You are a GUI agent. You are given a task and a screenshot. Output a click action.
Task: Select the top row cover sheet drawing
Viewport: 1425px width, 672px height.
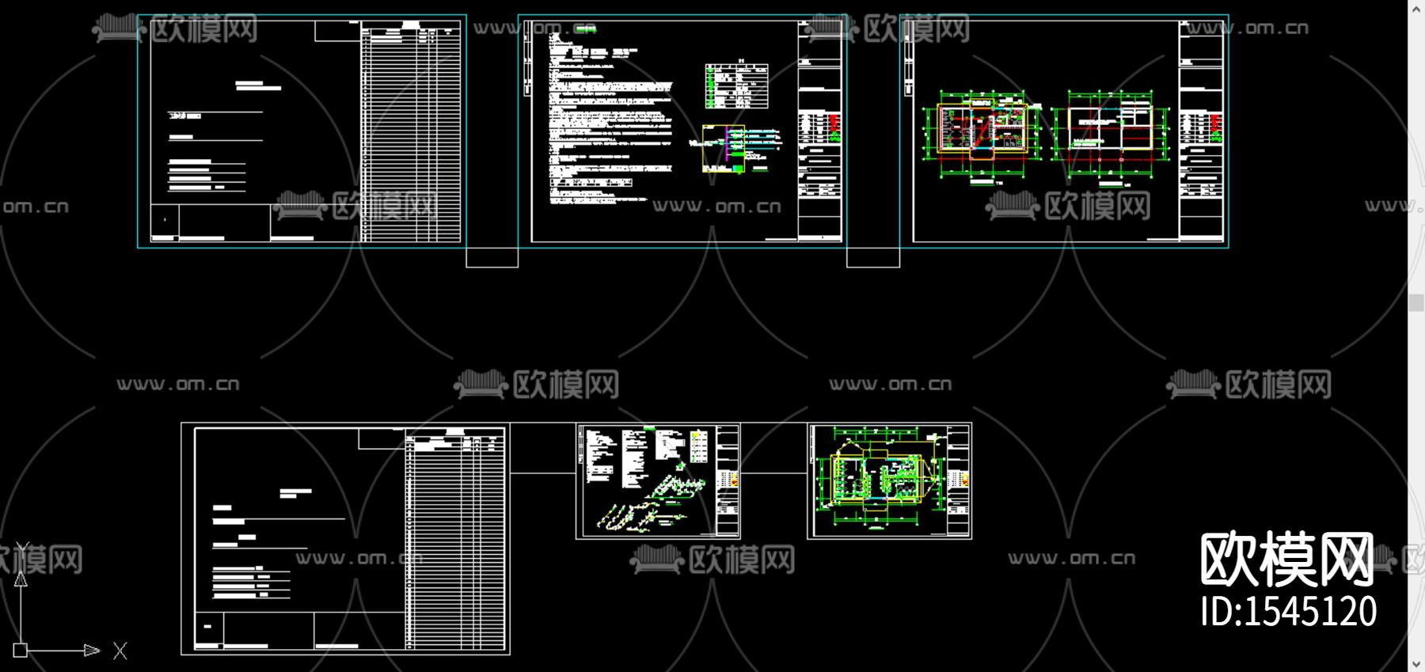[x=302, y=131]
